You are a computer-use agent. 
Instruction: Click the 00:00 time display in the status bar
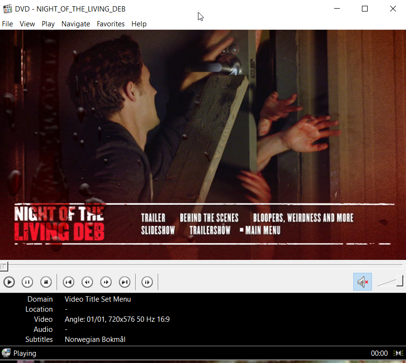click(x=379, y=353)
